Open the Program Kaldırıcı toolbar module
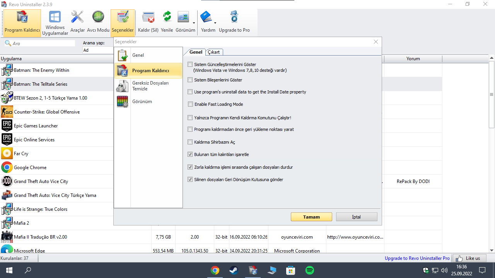The width and height of the screenshot is (495, 278). click(22, 23)
